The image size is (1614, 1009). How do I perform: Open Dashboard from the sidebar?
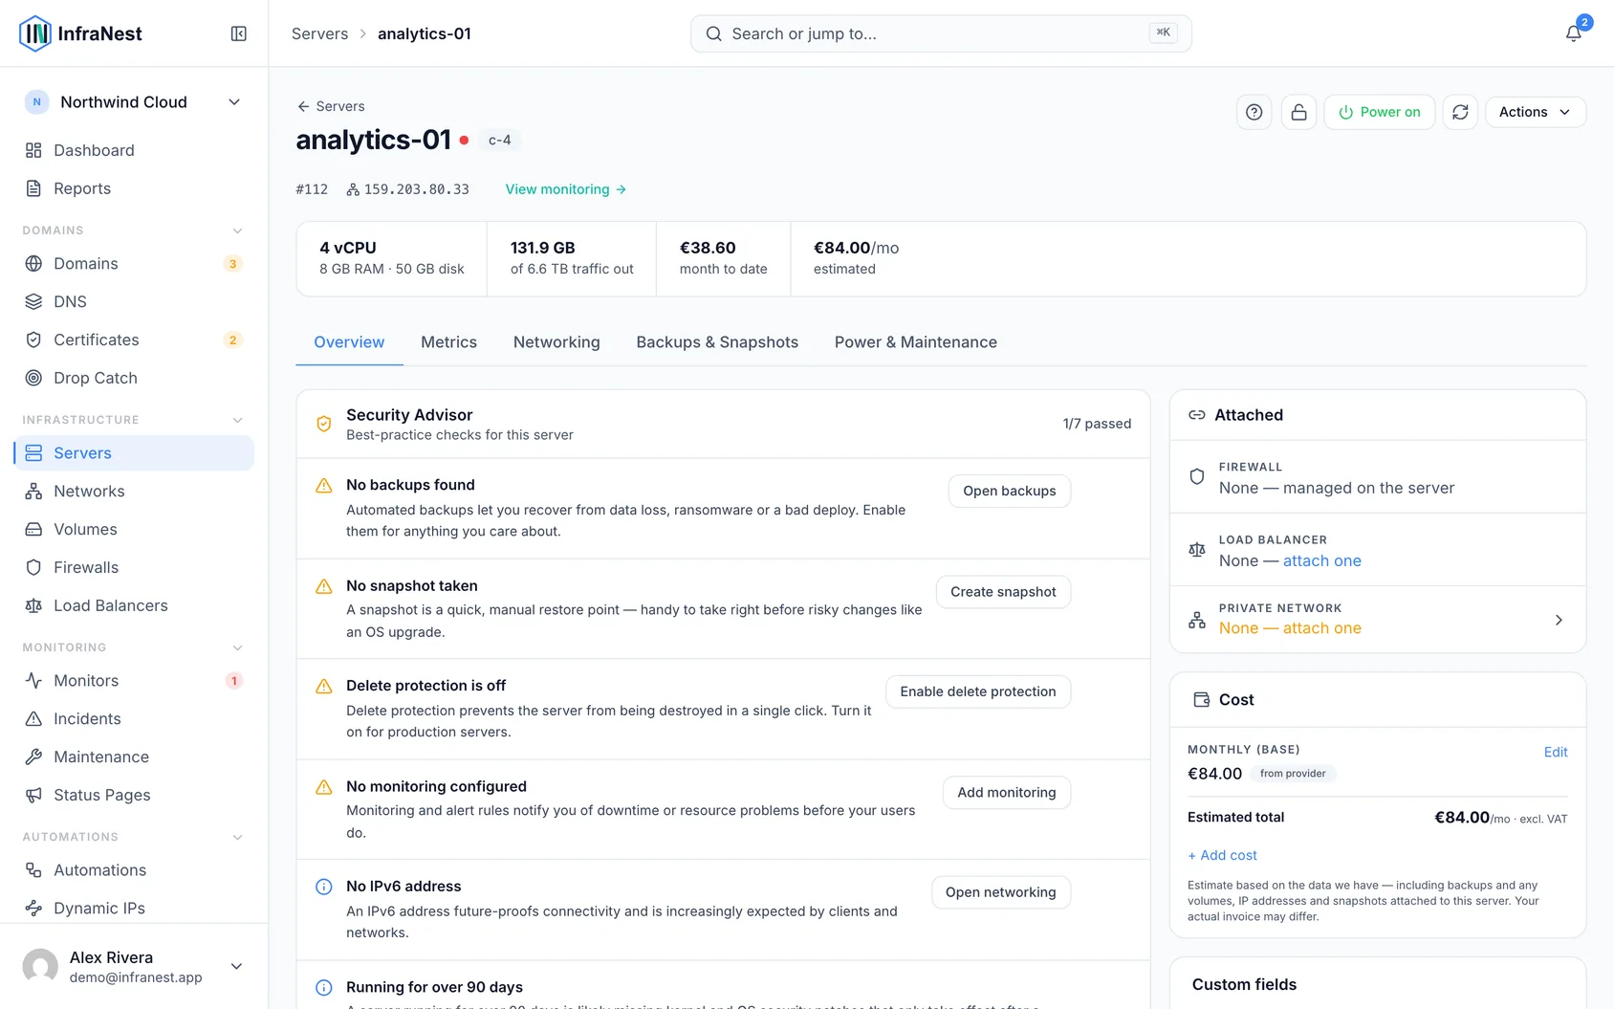click(134, 150)
